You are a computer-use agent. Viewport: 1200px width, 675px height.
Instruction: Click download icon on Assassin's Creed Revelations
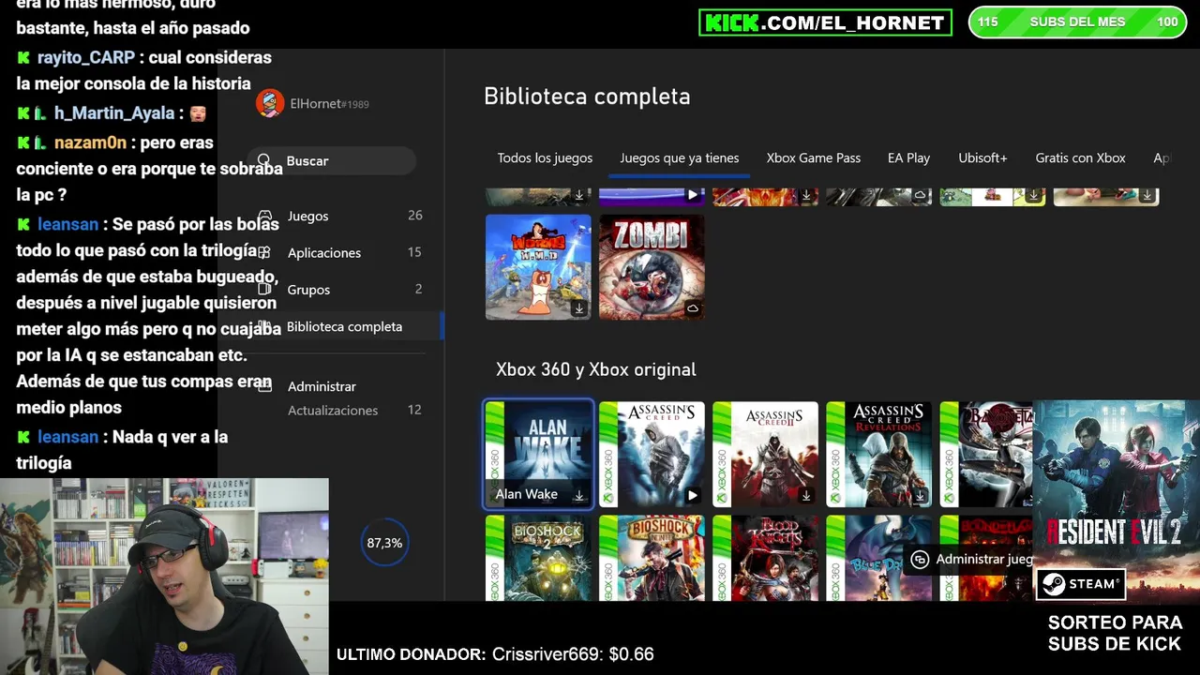pyautogui.click(x=920, y=495)
